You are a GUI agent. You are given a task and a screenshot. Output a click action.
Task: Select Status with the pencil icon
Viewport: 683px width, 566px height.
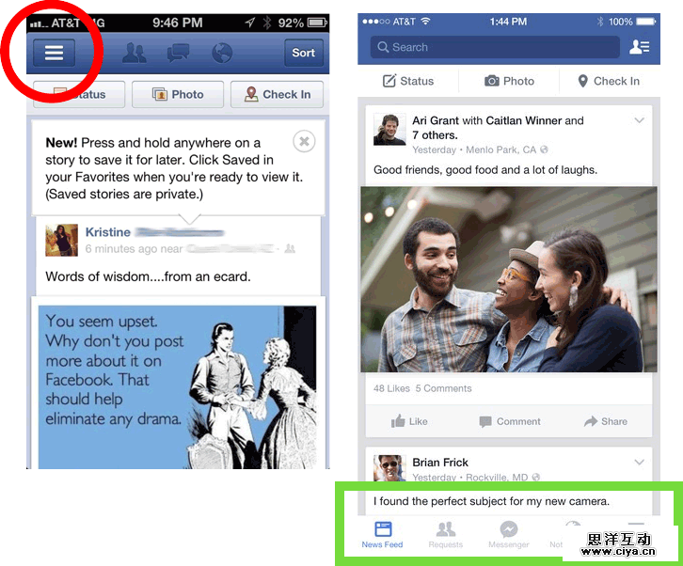(x=408, y=81)
